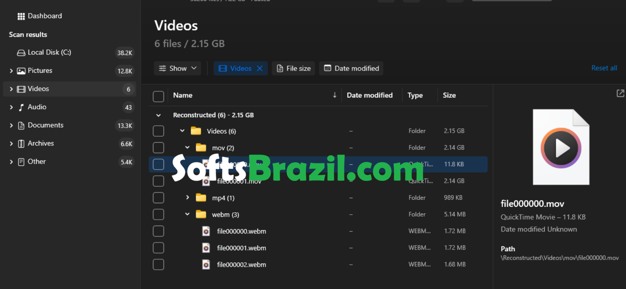626x289 pixels.
Task: Collapse the Videos (6) folder tree
Action: (x=182, y=131)
